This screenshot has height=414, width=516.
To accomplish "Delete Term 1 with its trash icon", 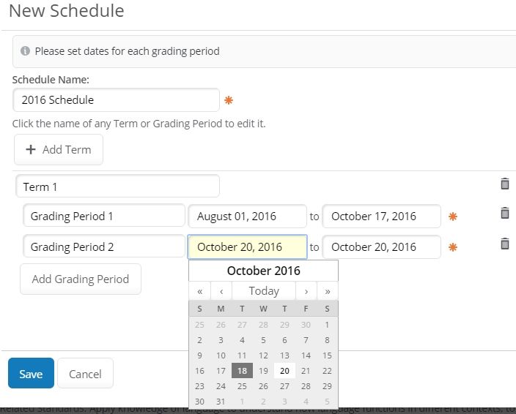I will coord(504,184).
